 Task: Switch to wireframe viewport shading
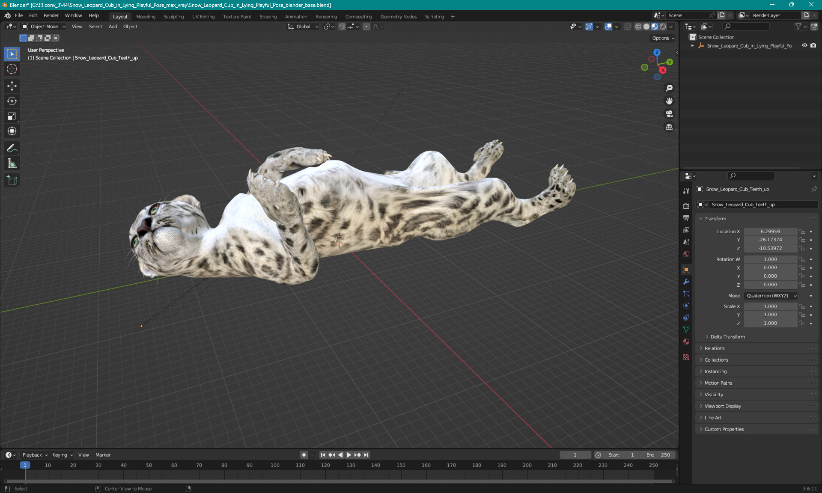(x=638, y=27)
